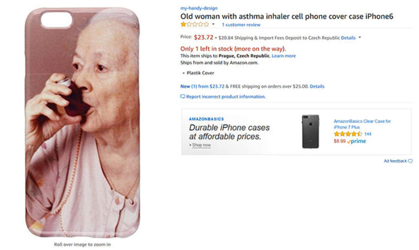This screenshot has width=419, height=250.
Task: Click "Learn more" about shipping to Prague
Action: pyautogui.click(x=284, y=56)
